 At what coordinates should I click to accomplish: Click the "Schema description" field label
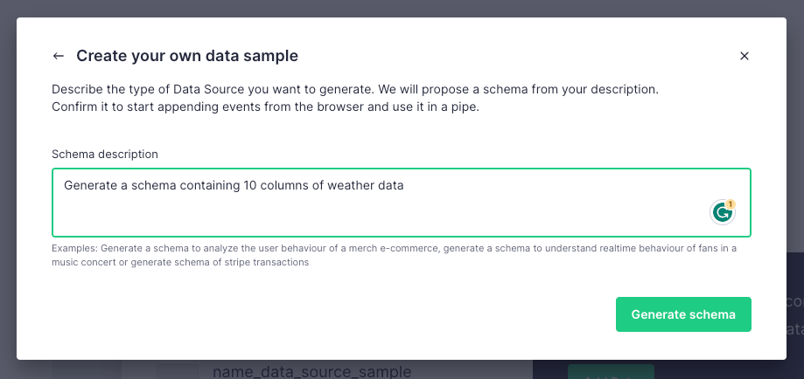[x=105, y=154]
